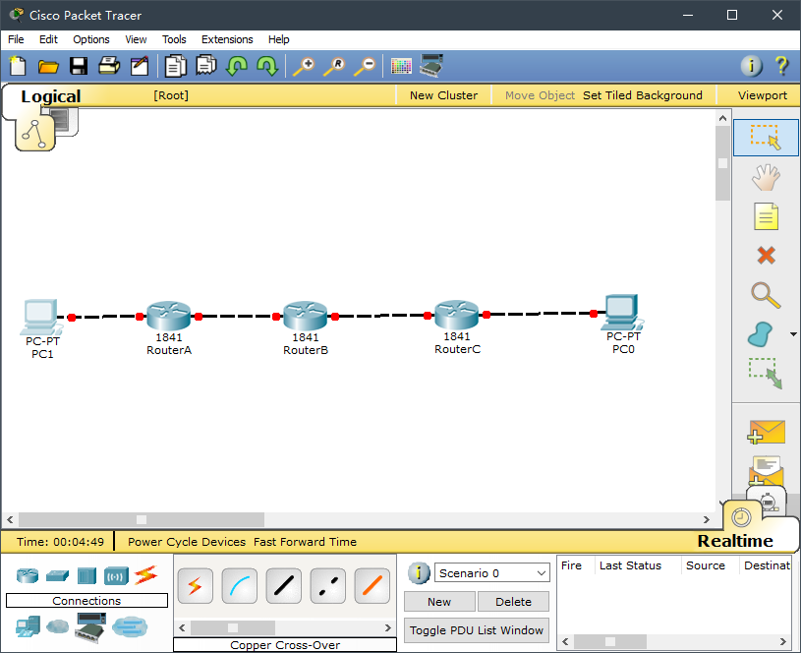Pick the Copper Straight-Through cable
Viewport: 801px width, 653px height.
tap(283, 585)
